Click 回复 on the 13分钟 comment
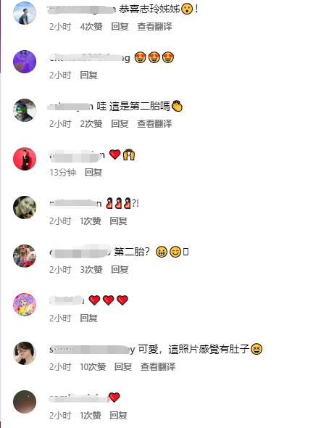The width and height of the screenshot is (321, 428). click(93, 172)
